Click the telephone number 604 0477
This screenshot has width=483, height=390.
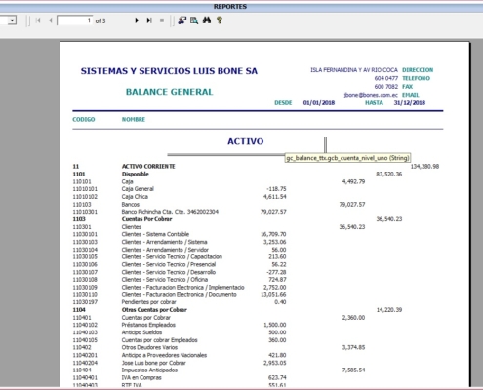(386, 78)
